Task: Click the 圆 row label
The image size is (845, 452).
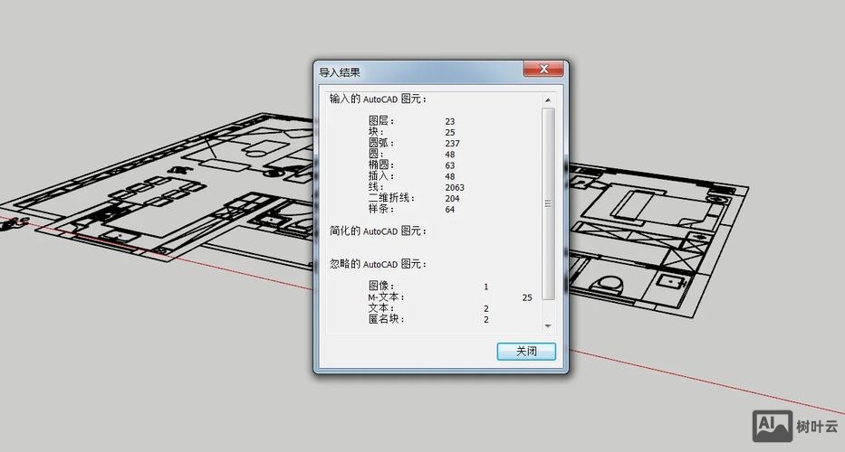Action: (376, 155)
